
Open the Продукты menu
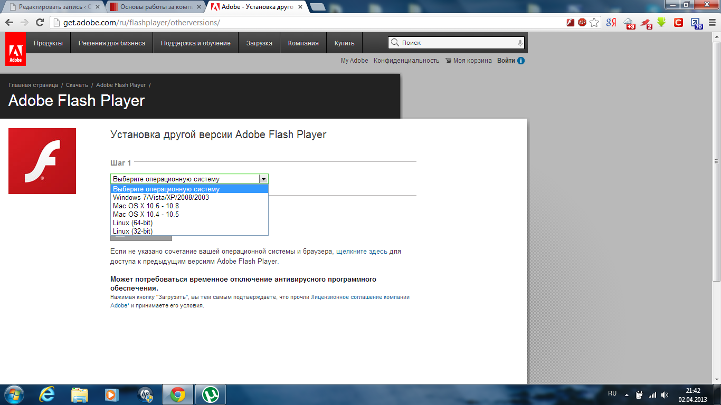coord(48,43)
